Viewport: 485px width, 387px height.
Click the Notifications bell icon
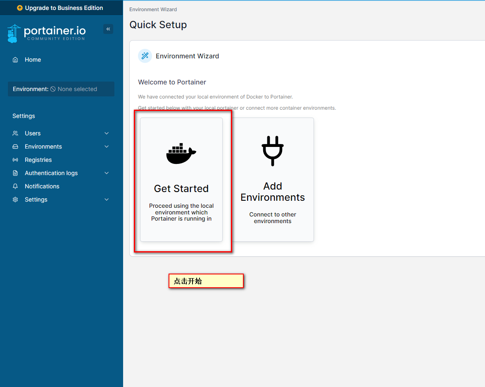(15, 186)
